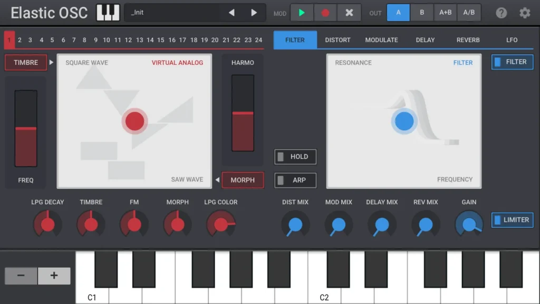
Task: Open the MODULATE tab
Action: 381,40
